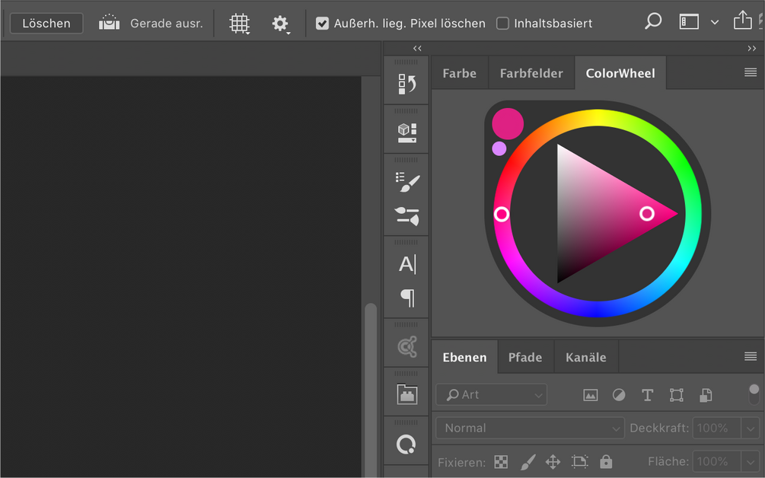This screenshot has height=478, width=765.
Task: Select the ColorWheel tab
Action: click(620, 73)
